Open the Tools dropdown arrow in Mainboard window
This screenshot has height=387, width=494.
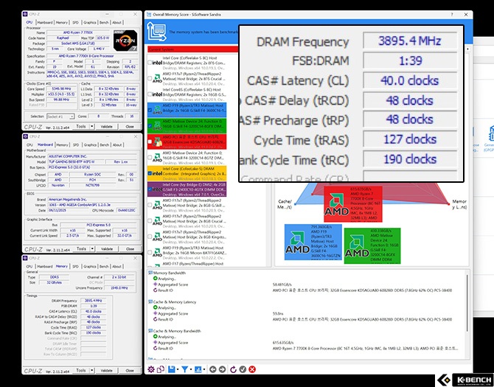(92, 248)
